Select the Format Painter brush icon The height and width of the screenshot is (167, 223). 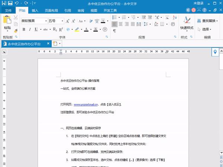click(16, 31)
